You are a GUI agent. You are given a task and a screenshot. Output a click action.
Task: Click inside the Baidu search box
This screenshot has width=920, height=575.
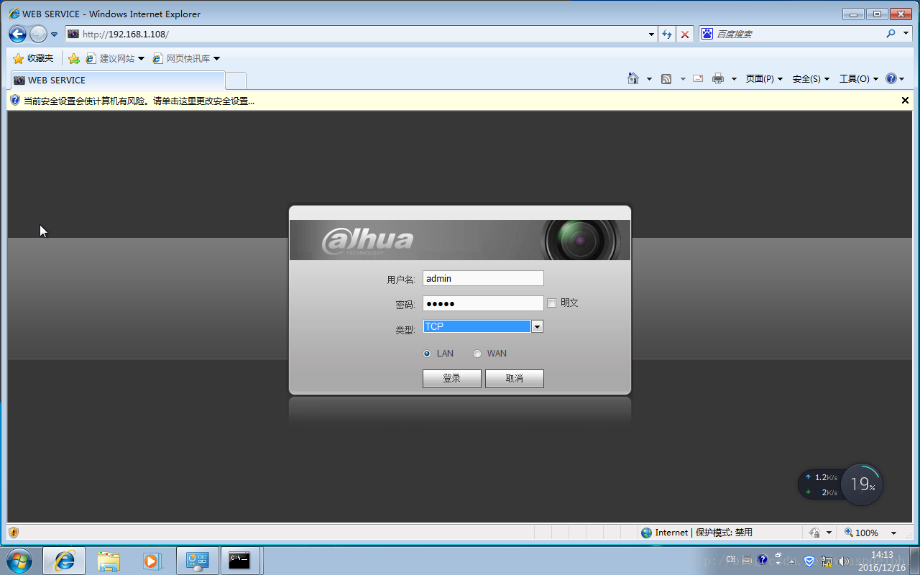798,34
